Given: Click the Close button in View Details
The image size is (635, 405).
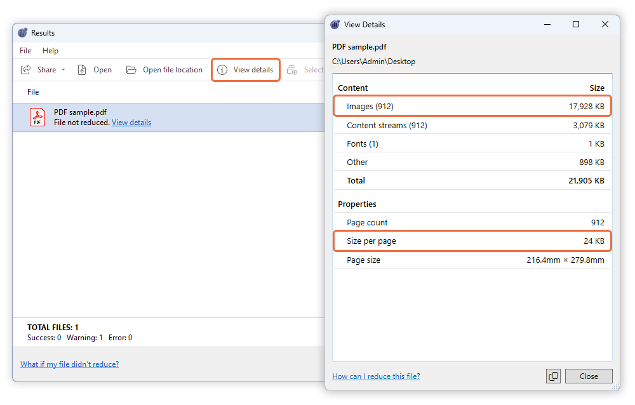Looking at the screenshot, I should [589, 376].
